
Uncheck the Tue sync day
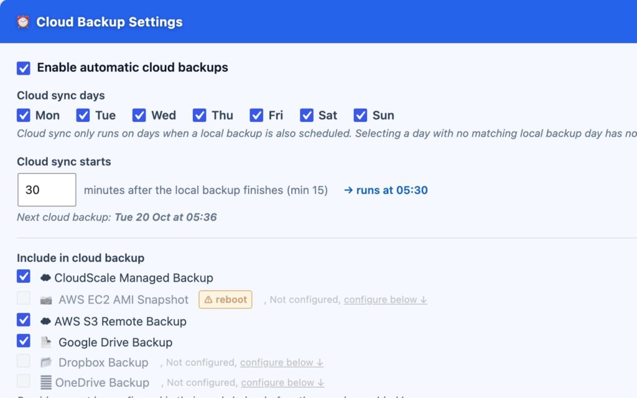coord(83,115)
